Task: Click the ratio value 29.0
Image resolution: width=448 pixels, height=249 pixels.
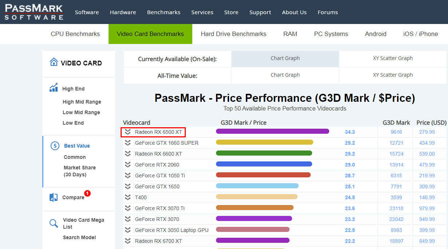Action: [x=350, y=165]
